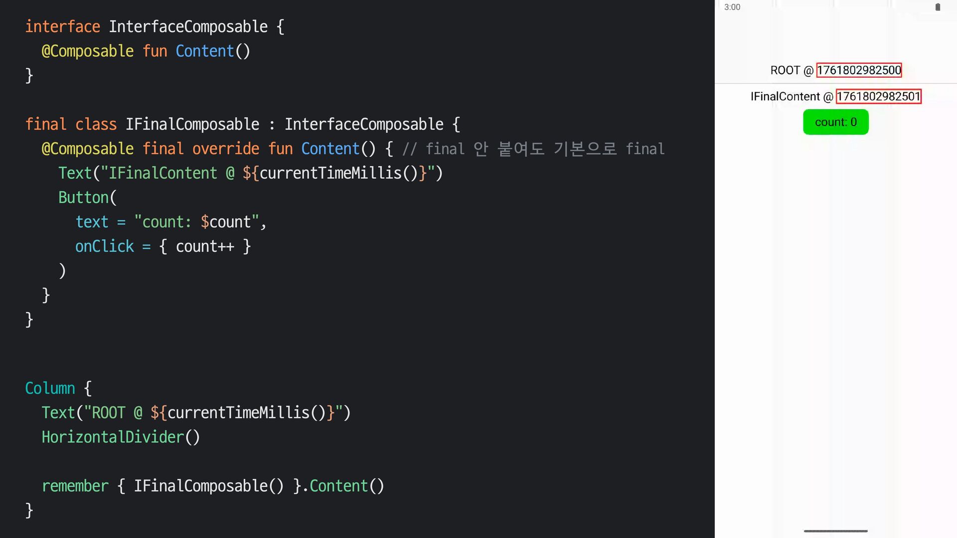
Task: Click the IFinalContent timestamp 1761802982501
Action: point(878,97)
